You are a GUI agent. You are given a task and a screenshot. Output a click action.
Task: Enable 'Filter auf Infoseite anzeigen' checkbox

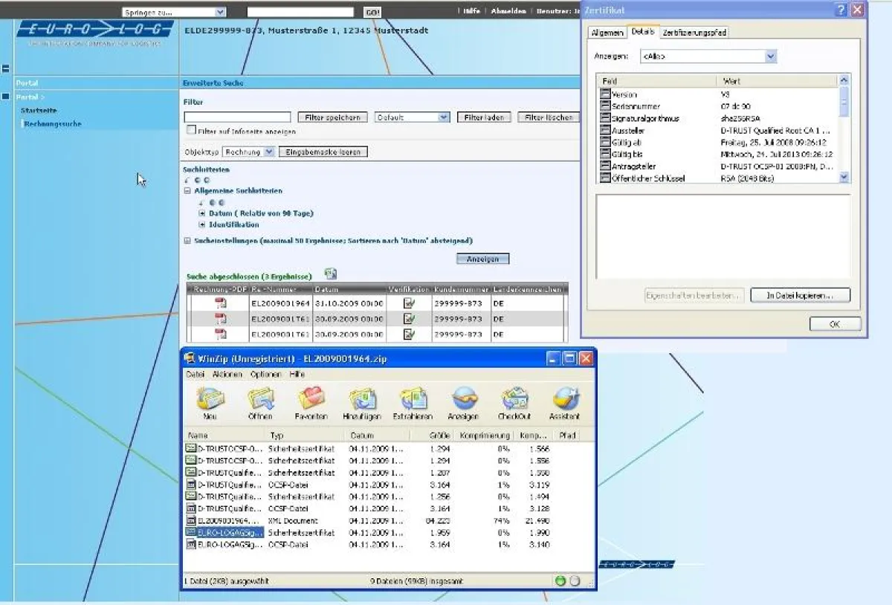(x=191, y=130)
